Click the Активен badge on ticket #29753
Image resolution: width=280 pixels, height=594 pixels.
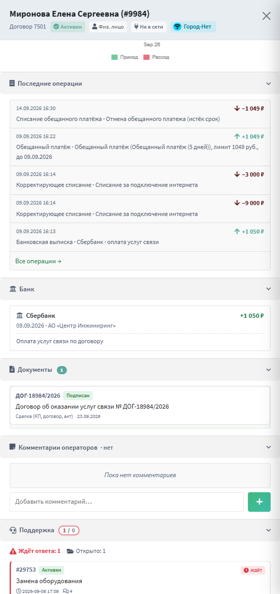click(51, 570)
